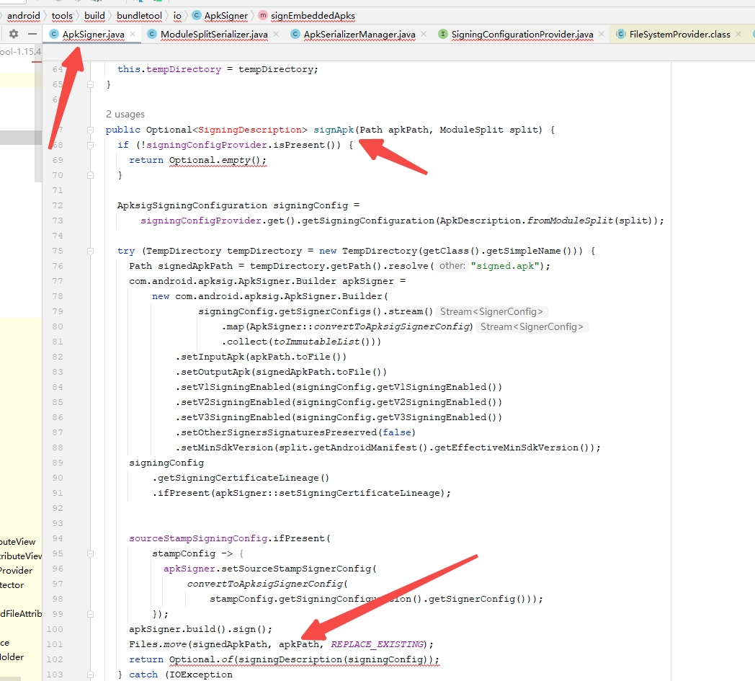Hide the project panel with minus icon
Viewport: 755px width, 681px height.
(x=32, y=34)
